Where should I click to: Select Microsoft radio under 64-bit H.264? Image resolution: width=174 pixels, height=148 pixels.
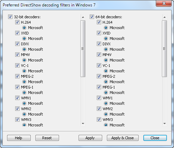(x=106, y=28)
